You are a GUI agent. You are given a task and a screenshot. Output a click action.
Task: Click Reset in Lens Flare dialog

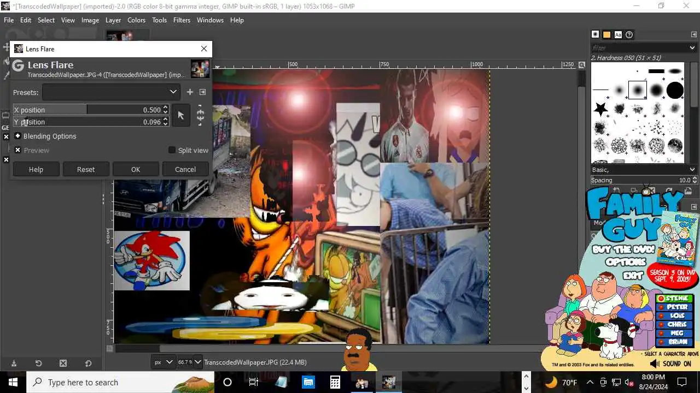[x=86, y=169]
